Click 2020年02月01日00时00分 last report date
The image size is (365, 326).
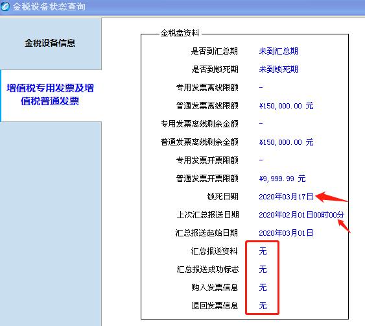[x=301, y=215]
